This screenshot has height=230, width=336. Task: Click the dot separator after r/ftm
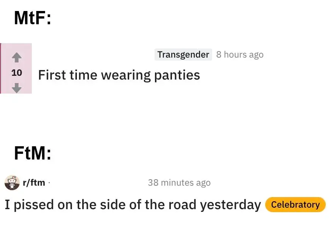pyautogui.click(x=49, y=183)
